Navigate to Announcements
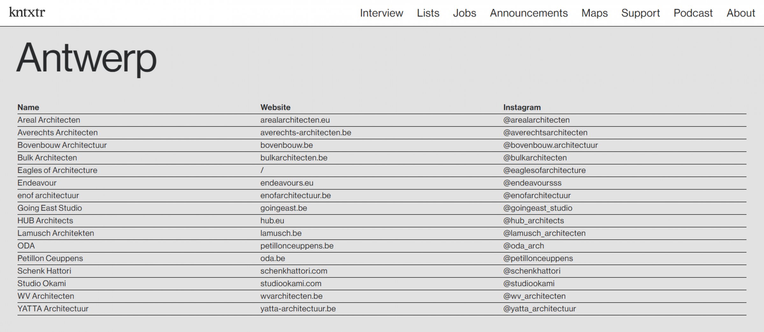This screenshot has width=764, height=332. click(x=529, y=13)
